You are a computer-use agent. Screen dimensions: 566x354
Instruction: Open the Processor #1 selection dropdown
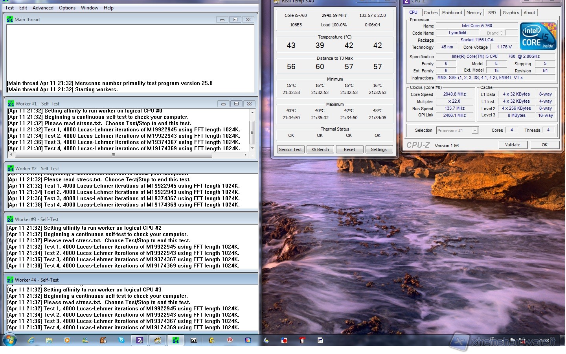[x=457, y=131]
